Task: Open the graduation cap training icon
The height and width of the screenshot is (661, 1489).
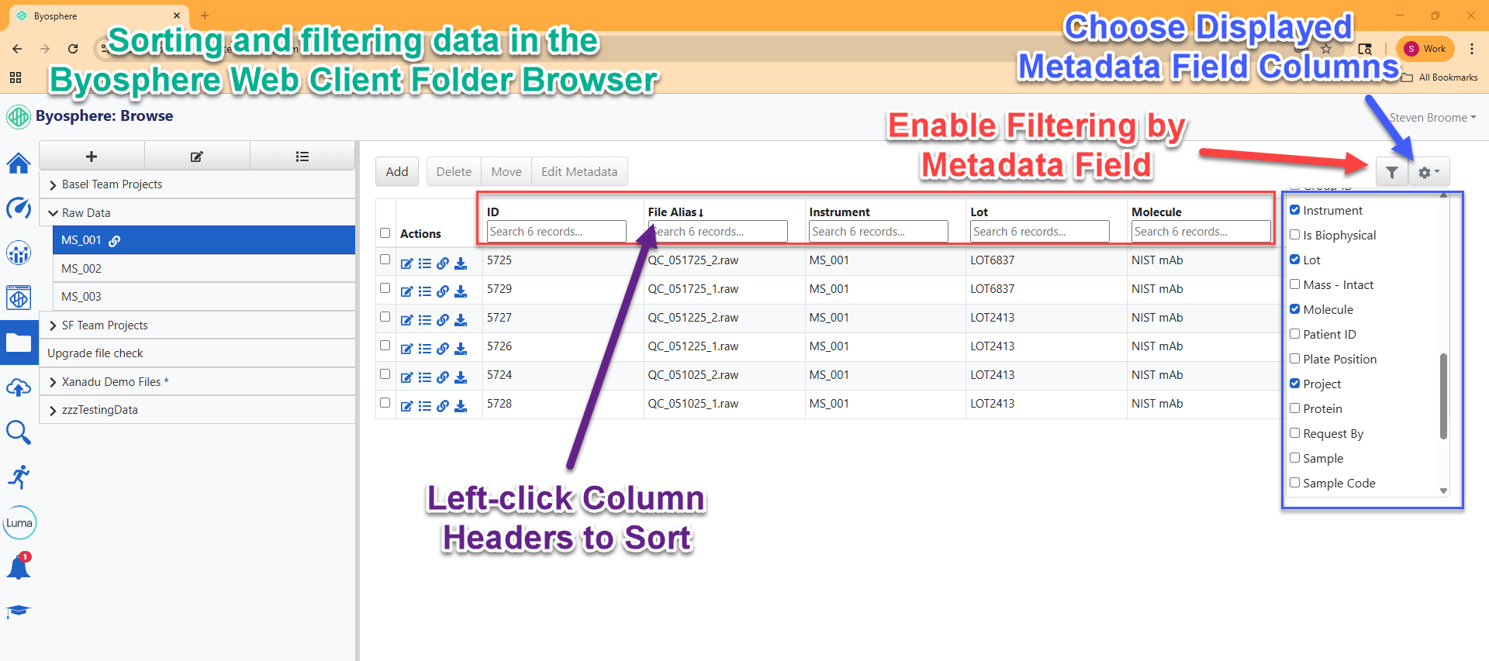Action: click(19, 611)
